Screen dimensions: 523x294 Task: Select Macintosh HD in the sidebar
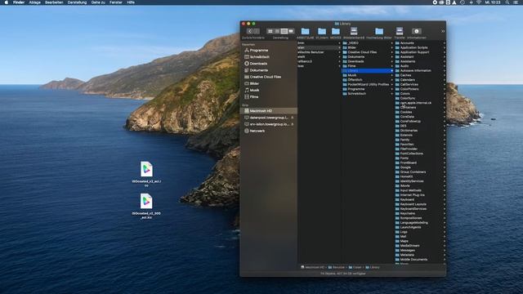click(269, 111)
